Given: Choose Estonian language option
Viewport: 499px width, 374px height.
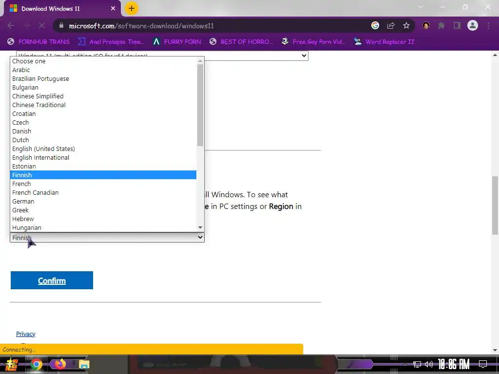Looking at the screenshot, I should [103, 167].
